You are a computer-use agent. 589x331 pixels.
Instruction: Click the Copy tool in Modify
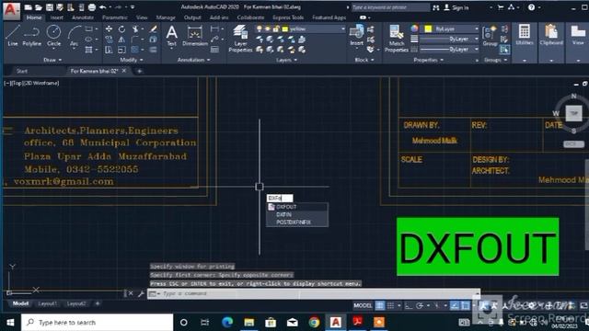[x=109, y=39]
